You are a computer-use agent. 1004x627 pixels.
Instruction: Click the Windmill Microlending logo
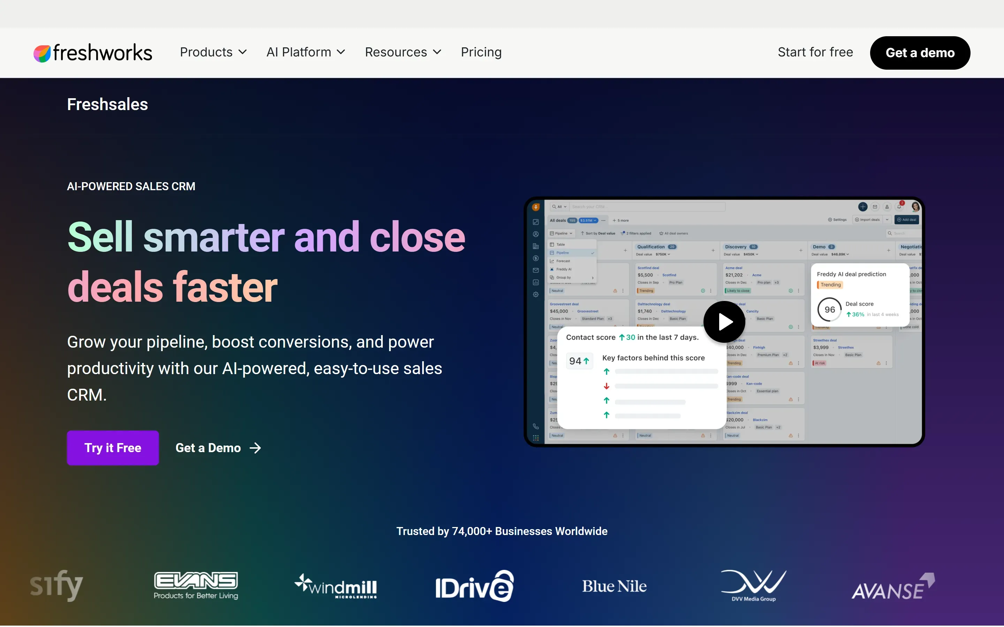[336, 586]
